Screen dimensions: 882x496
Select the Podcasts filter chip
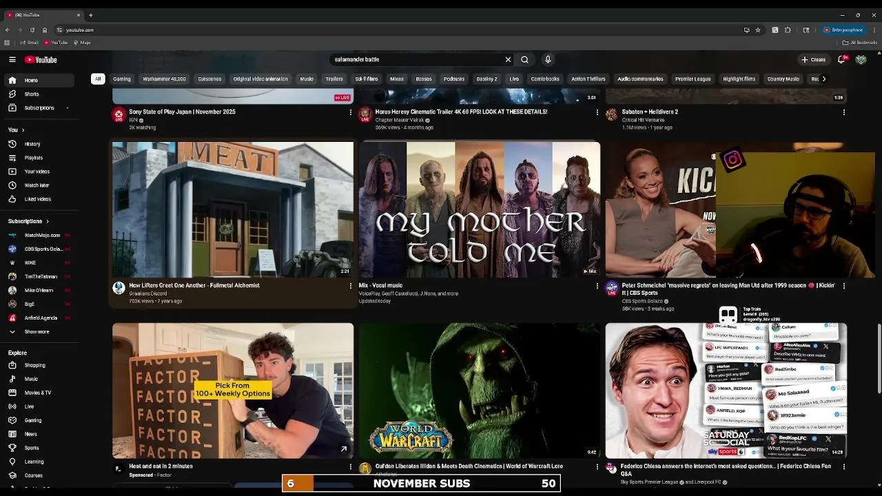(x=454, y=79)
